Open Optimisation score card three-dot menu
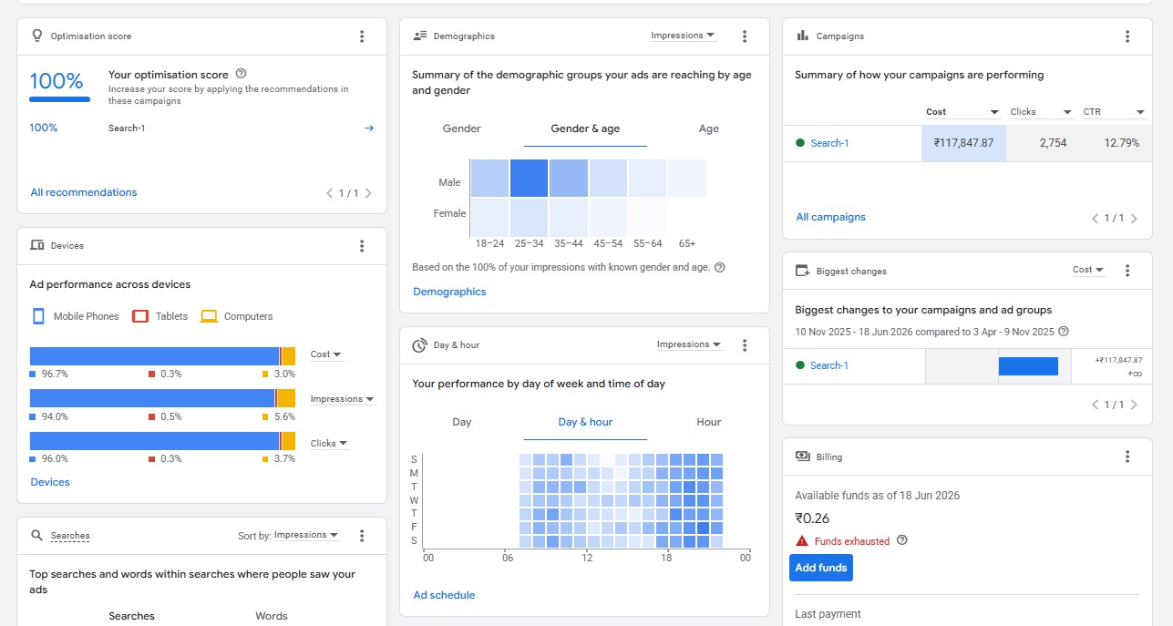Viewport: 1173px width, 626px height. click(x=362, y=36)
